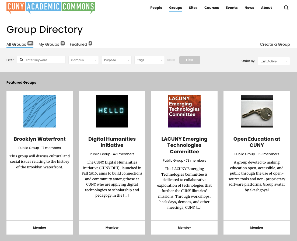Screen dimensions: 297x241
Task: Go to Groups in top navigation
Action: (x=175, y=8)
